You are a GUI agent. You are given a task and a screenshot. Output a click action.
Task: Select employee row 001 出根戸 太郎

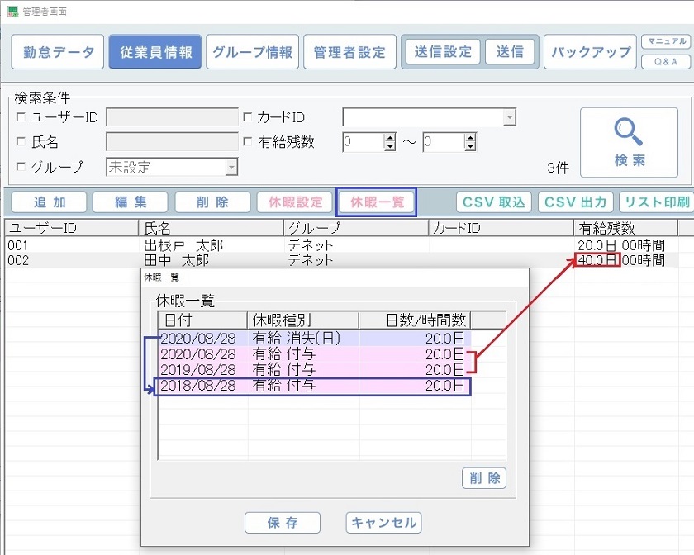[341, 244]
